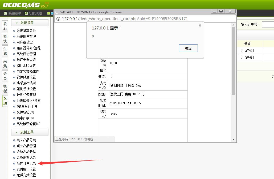Click second row [详情] link in order table

[249, 58]
